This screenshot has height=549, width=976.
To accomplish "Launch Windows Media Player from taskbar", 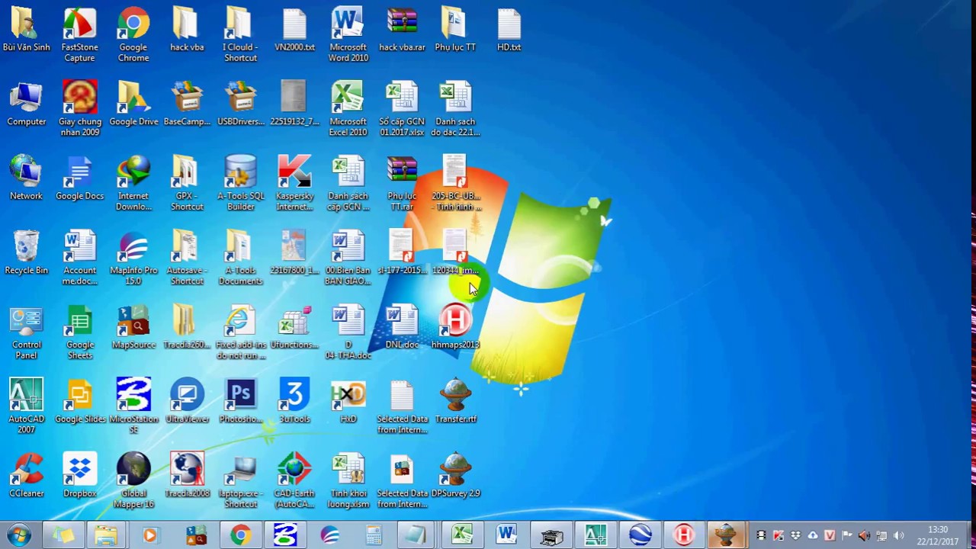I will (x=150, y=535).
